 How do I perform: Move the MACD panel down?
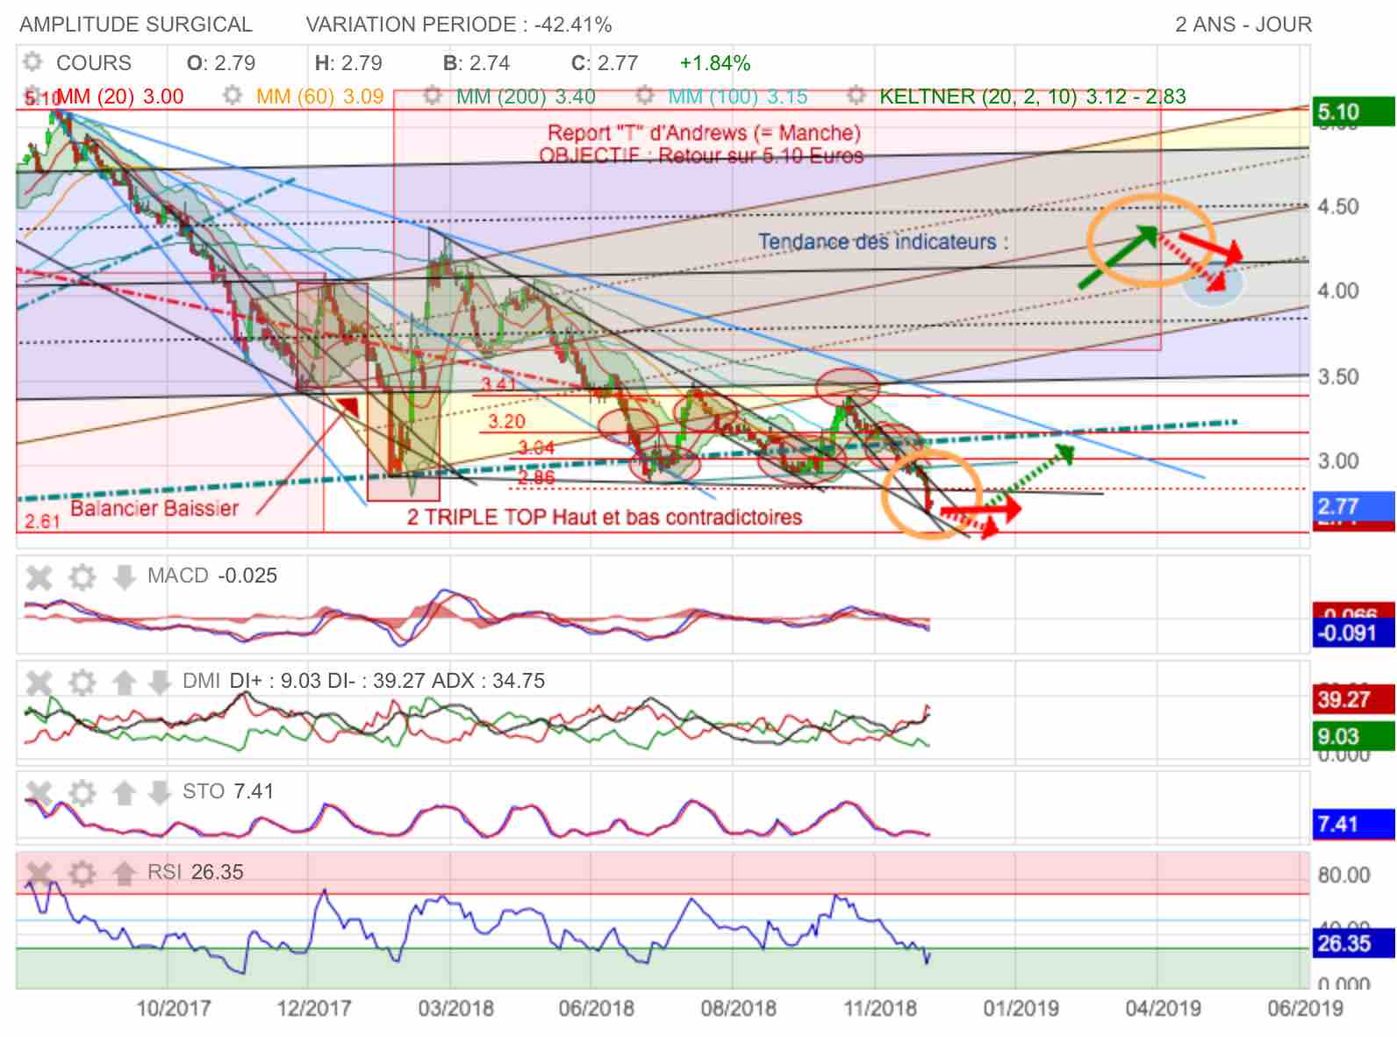pyautogui.click(x=124, y=576)
